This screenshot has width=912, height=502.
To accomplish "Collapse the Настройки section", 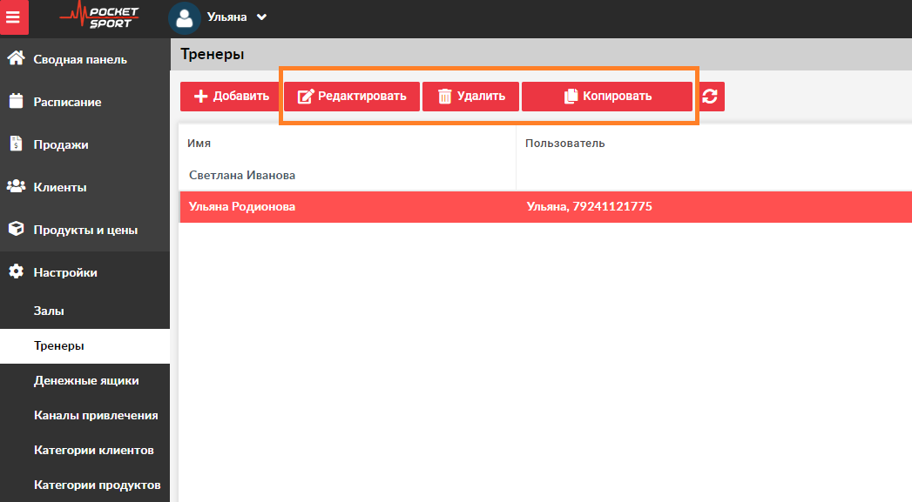I will (x=65, y=272).
